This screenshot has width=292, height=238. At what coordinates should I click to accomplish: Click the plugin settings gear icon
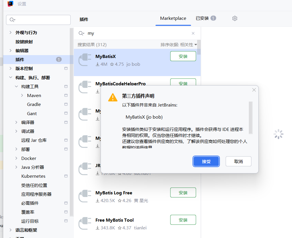tap(235, 18)
